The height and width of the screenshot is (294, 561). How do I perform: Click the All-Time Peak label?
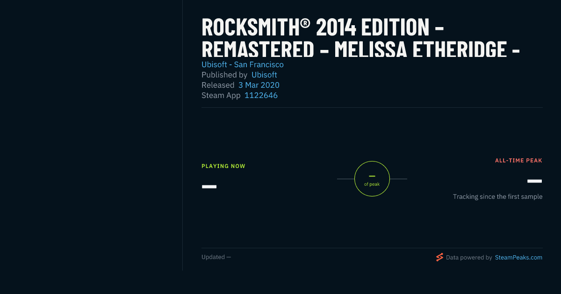518,161
